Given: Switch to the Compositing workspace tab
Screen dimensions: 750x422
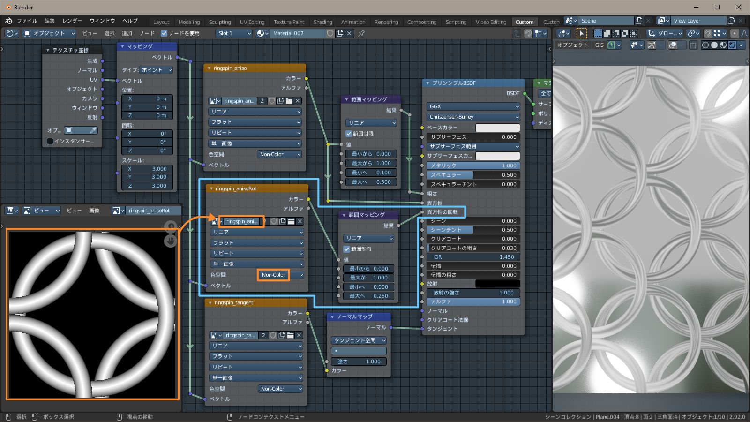Looking at the screenshot, I should pyautogui.click(x=422, y=22).
